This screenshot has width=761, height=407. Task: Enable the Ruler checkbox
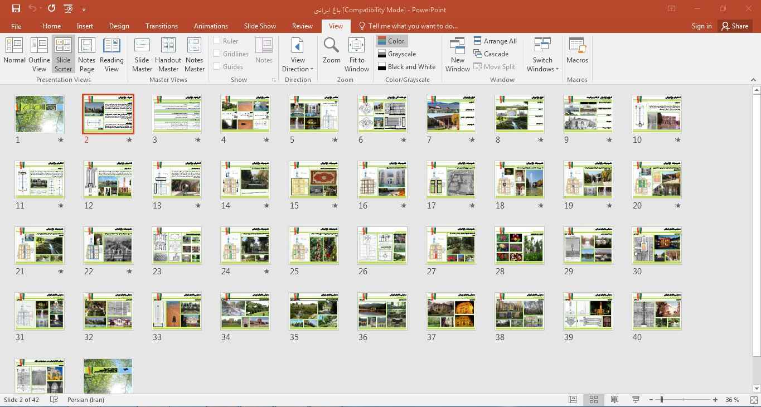pyautogui.click(x=217, y=41)
